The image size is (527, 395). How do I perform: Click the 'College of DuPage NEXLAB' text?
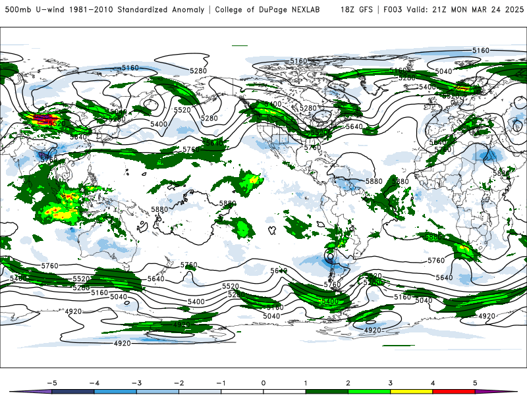click(x=267, y=10)
